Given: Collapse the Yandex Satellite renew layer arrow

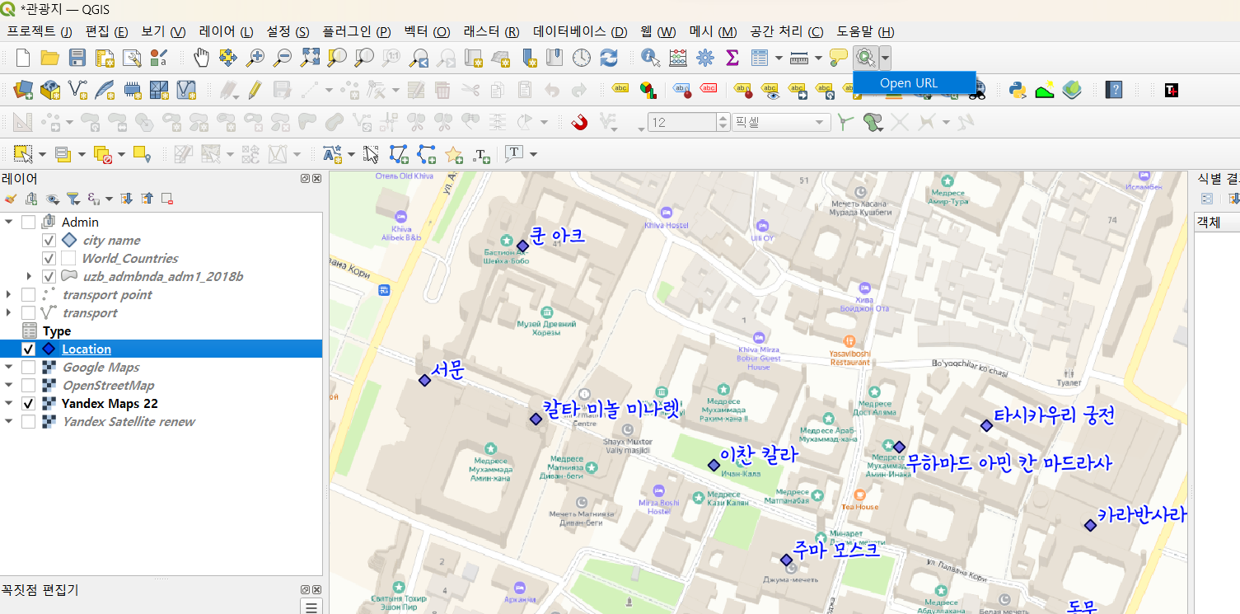Looking at the screenshot, I should click(9, 421).
